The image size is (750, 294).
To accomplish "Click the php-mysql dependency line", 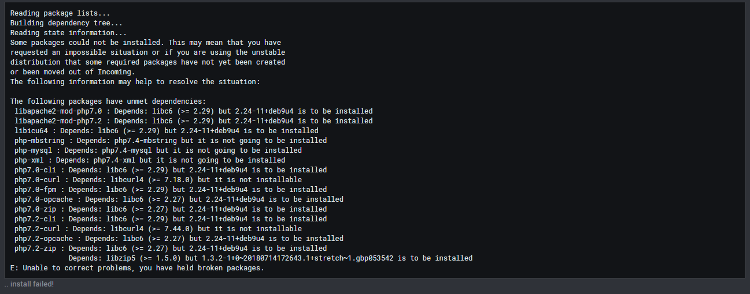I will [158, 150].
